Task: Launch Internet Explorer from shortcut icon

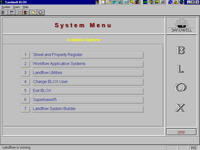Action: 170,2
